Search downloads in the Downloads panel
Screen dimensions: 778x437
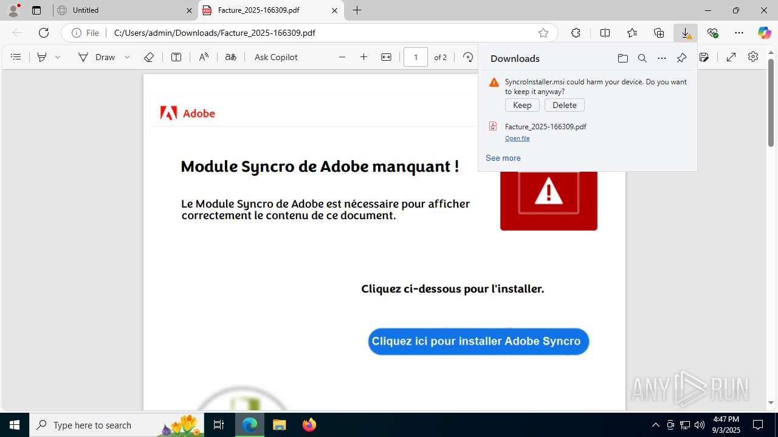(x=642, y=58)
